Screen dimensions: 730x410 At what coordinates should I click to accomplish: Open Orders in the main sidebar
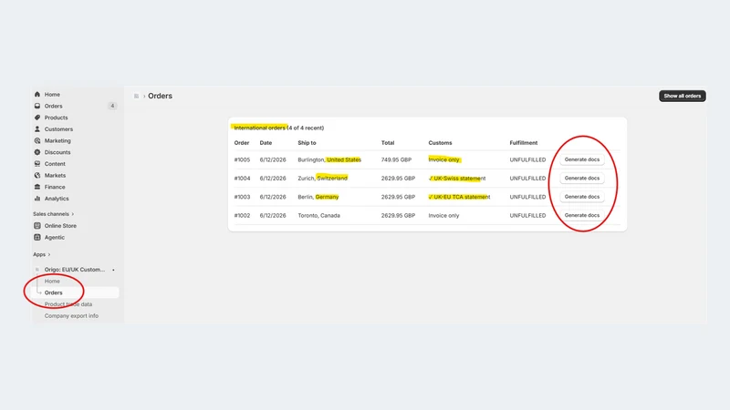53,106
